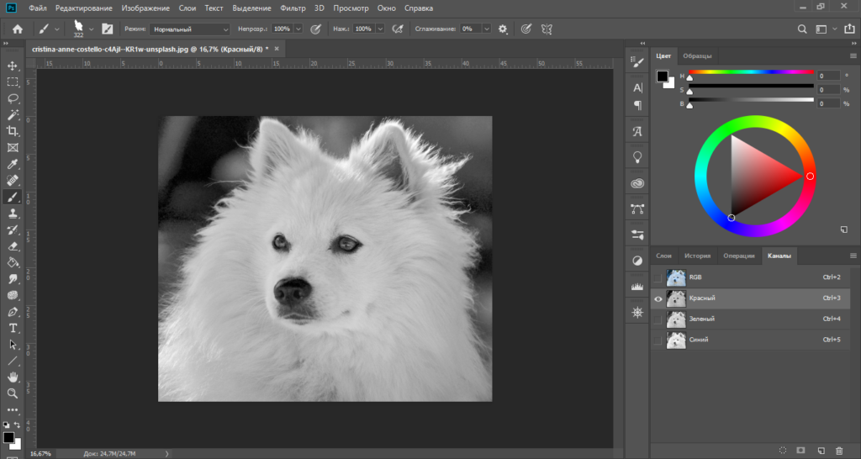Click the Home button in options bar

coord(18,29)
